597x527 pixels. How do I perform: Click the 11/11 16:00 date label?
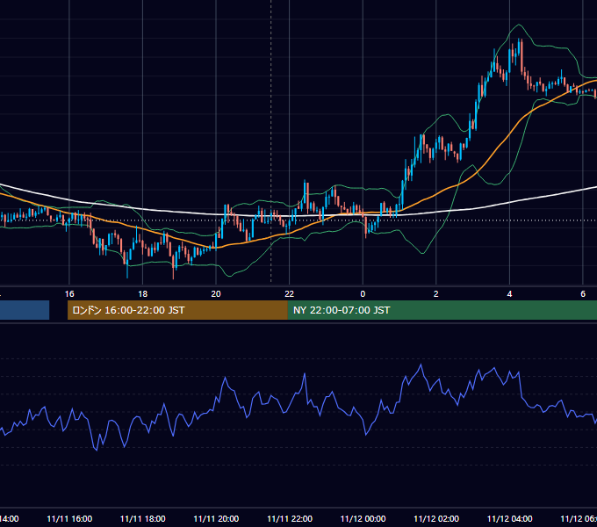[x=69, y=519]
